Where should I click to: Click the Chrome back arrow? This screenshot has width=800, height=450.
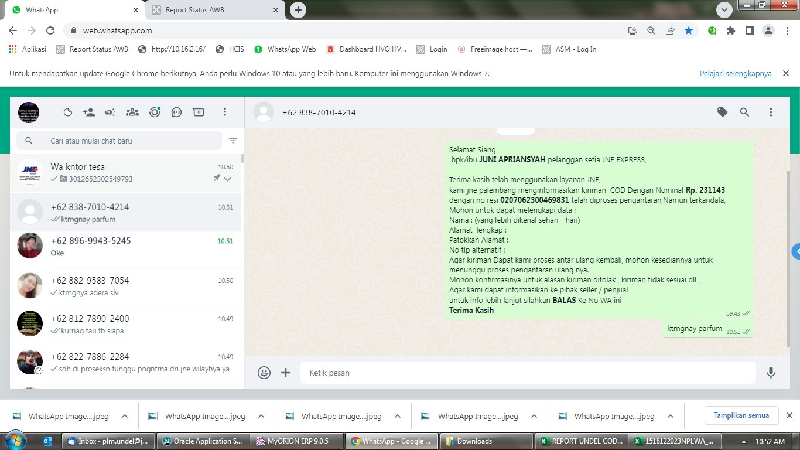point(13,30)
